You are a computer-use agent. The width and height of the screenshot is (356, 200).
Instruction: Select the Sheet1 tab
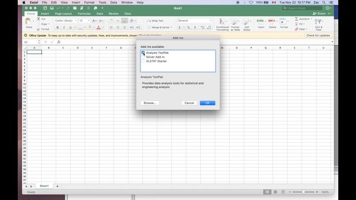click(44, 186)
